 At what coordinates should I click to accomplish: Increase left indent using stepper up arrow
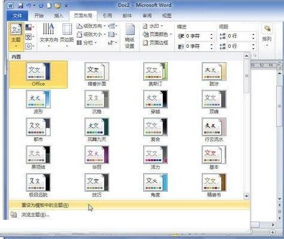[212, 35]
